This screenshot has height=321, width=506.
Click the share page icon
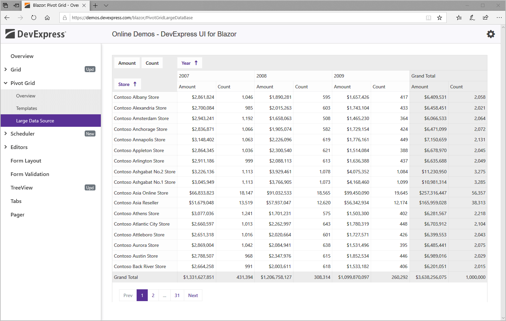[x=485, y=18]
